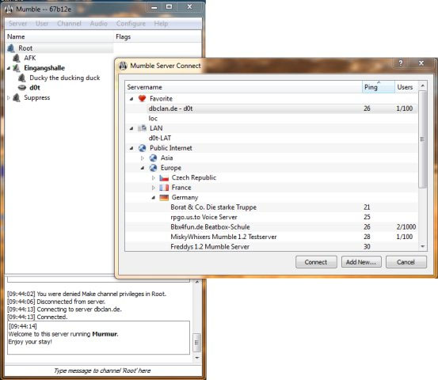The image size is (438, 380).
Task: Click the Eingangshalle channel icon
Action: click(x=17, y=68)
